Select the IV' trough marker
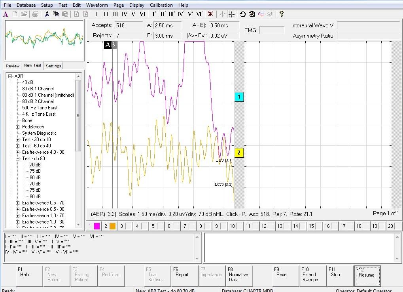 [181, 14]
